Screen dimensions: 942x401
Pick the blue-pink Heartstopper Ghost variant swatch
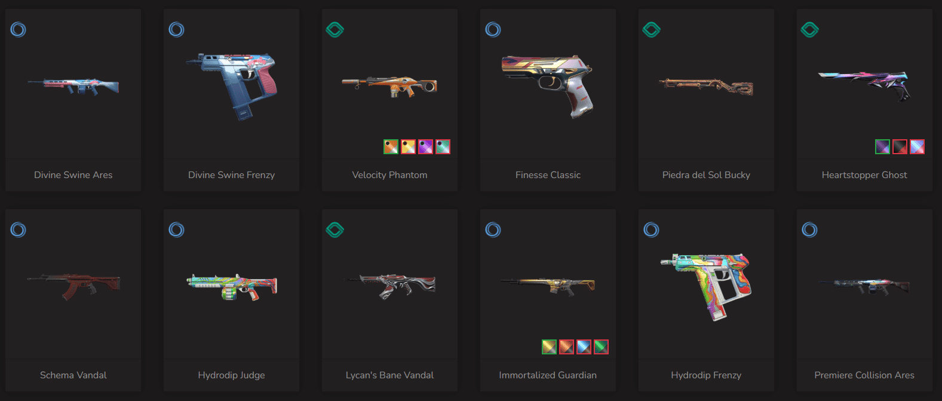(918, 146)
